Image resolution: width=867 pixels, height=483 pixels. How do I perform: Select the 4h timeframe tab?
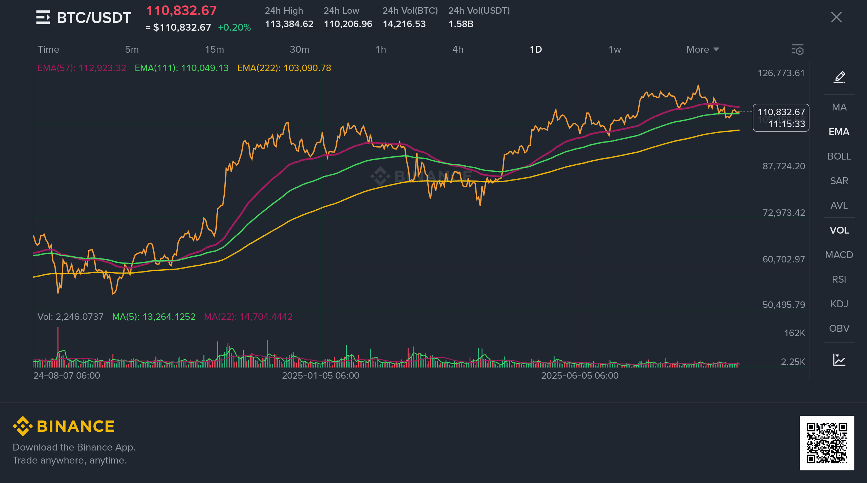point(458,49)
